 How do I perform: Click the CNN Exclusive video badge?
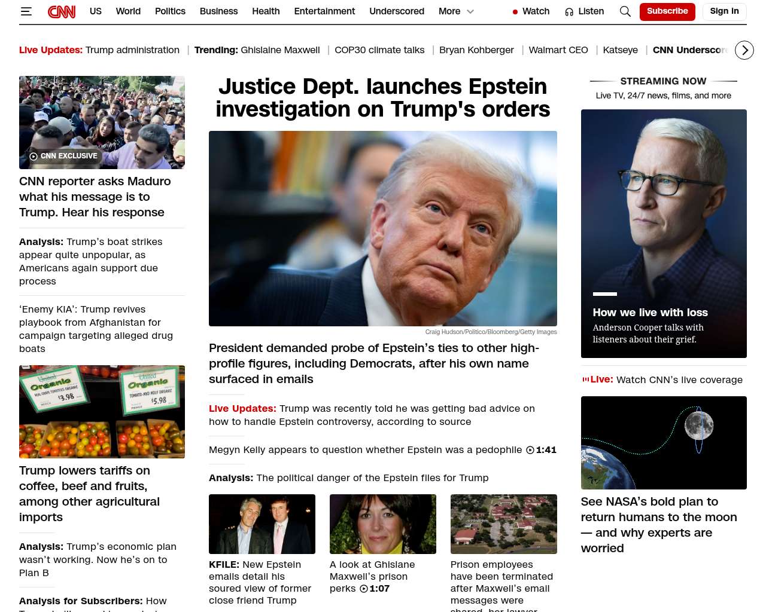[63, 156]
